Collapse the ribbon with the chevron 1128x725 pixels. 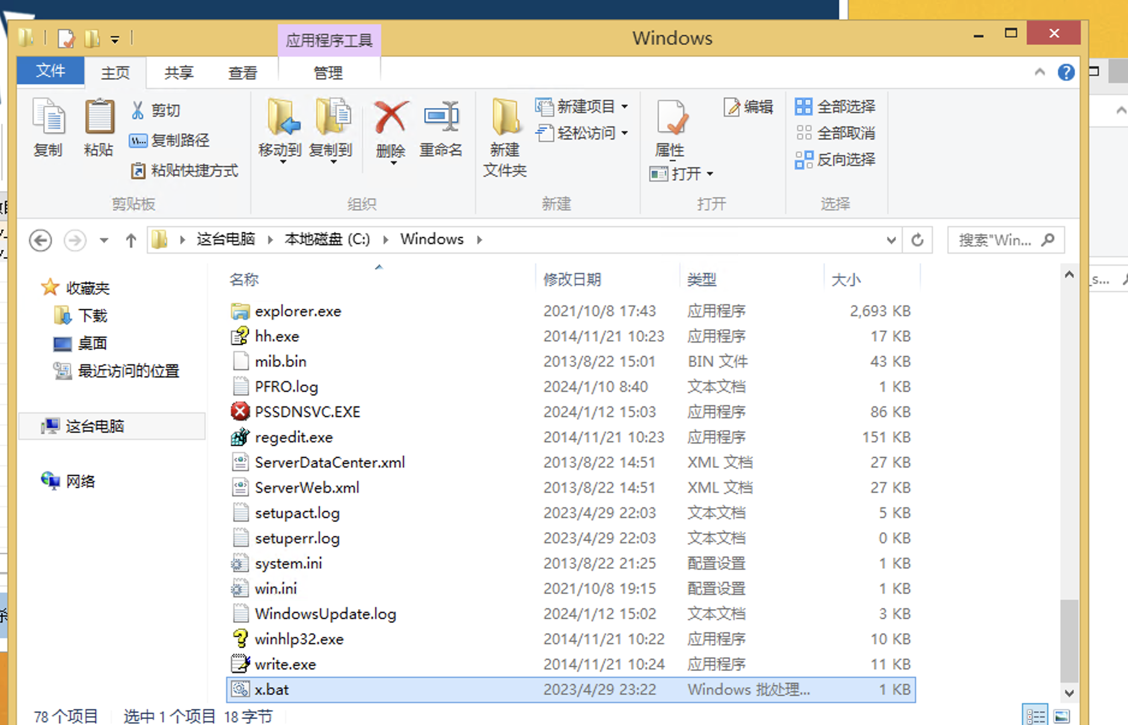click(1040, 72)
